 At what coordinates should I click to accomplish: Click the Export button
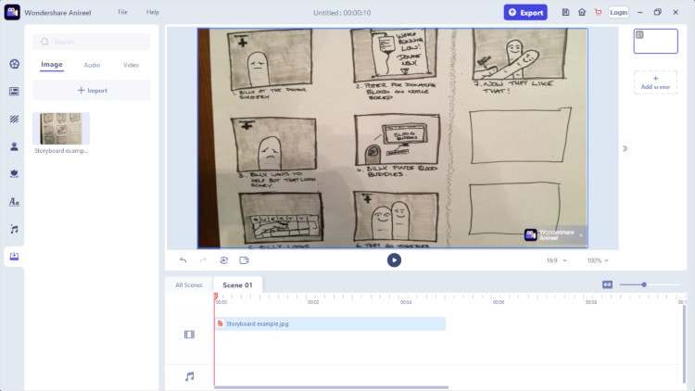(525, 12)
